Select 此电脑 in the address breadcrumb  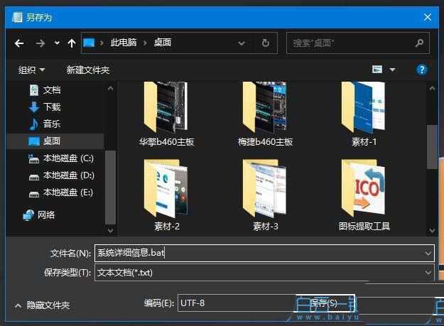click(x=124, y=43)
